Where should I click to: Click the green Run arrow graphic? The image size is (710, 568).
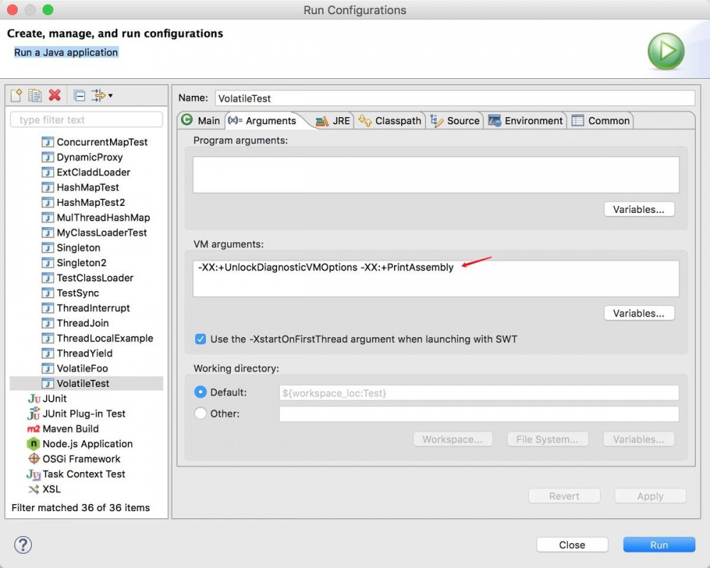pos(666,51)
